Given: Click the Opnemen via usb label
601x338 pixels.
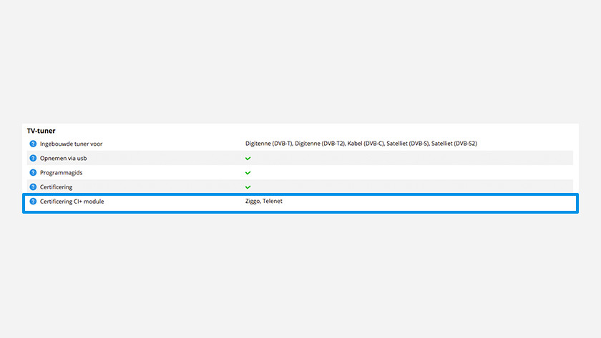Looking at the screenshot, I should click(x=63, y=158).
